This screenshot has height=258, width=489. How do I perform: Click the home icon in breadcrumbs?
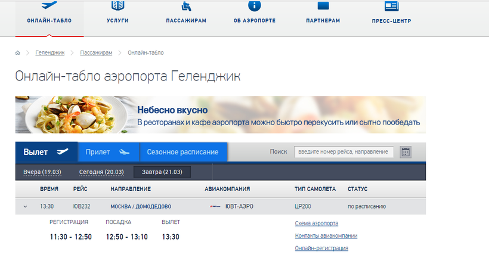pos(18,53)
